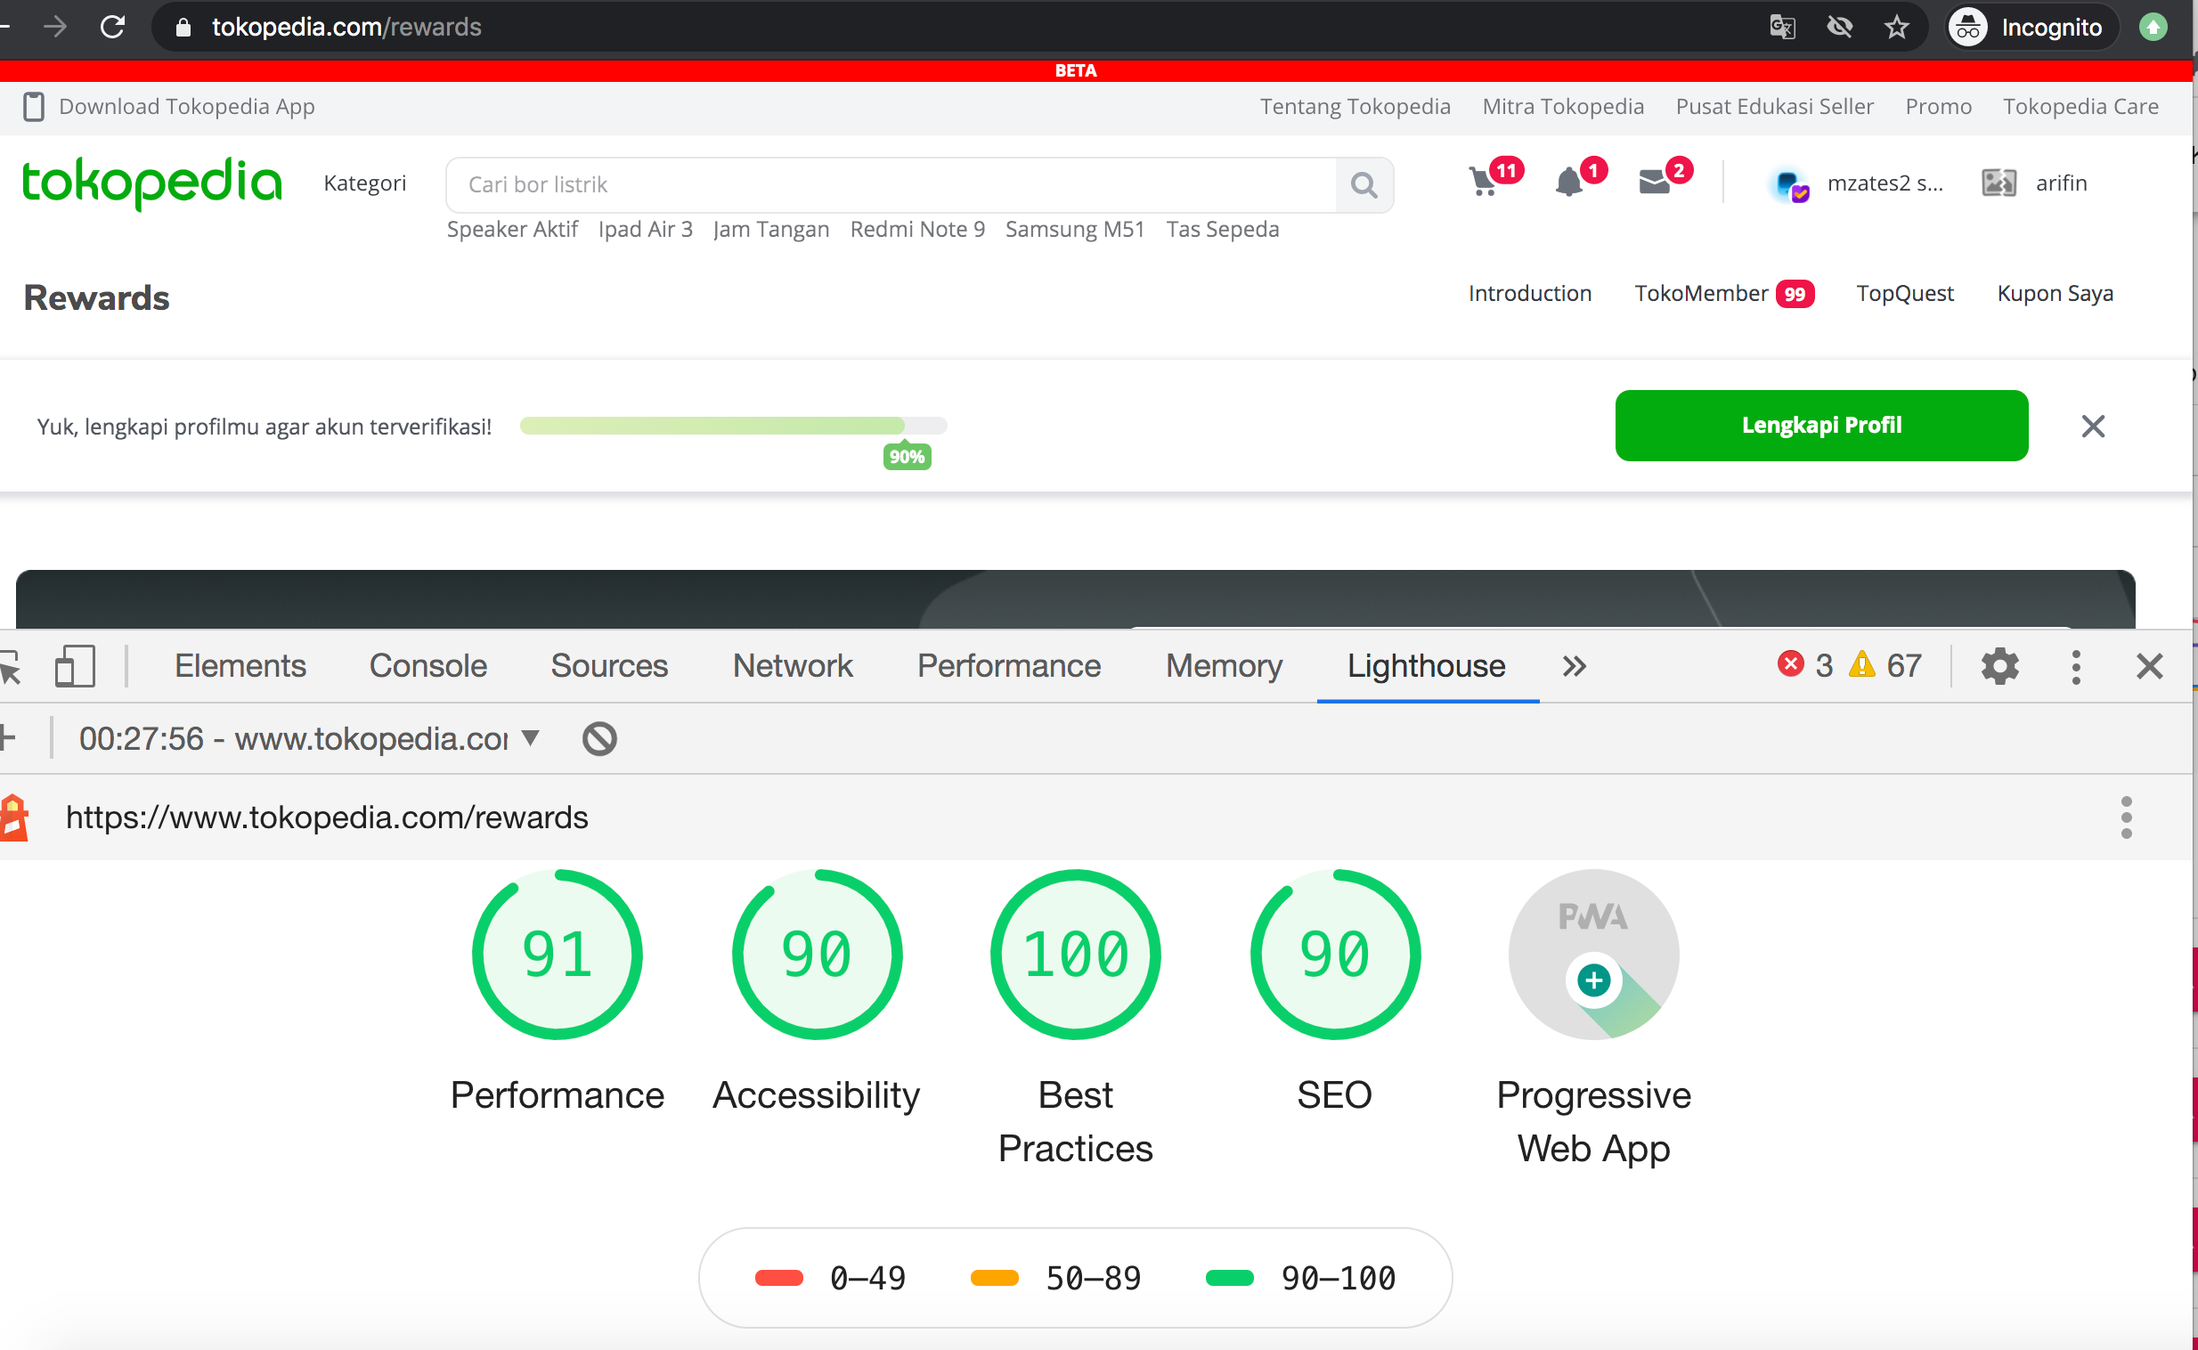This screenshot has height=1350, width=2198.
Task: Select the inspect element tool in DevTools
Action: [x=12, y=665]
